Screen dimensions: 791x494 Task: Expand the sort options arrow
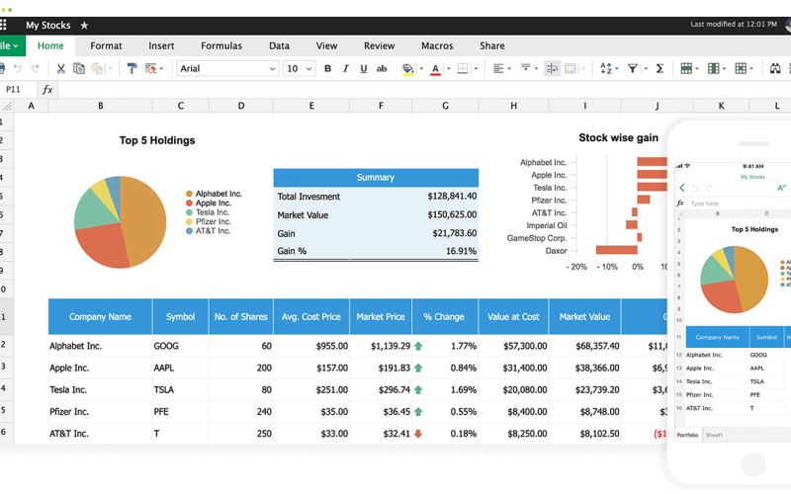coord(617,68)
